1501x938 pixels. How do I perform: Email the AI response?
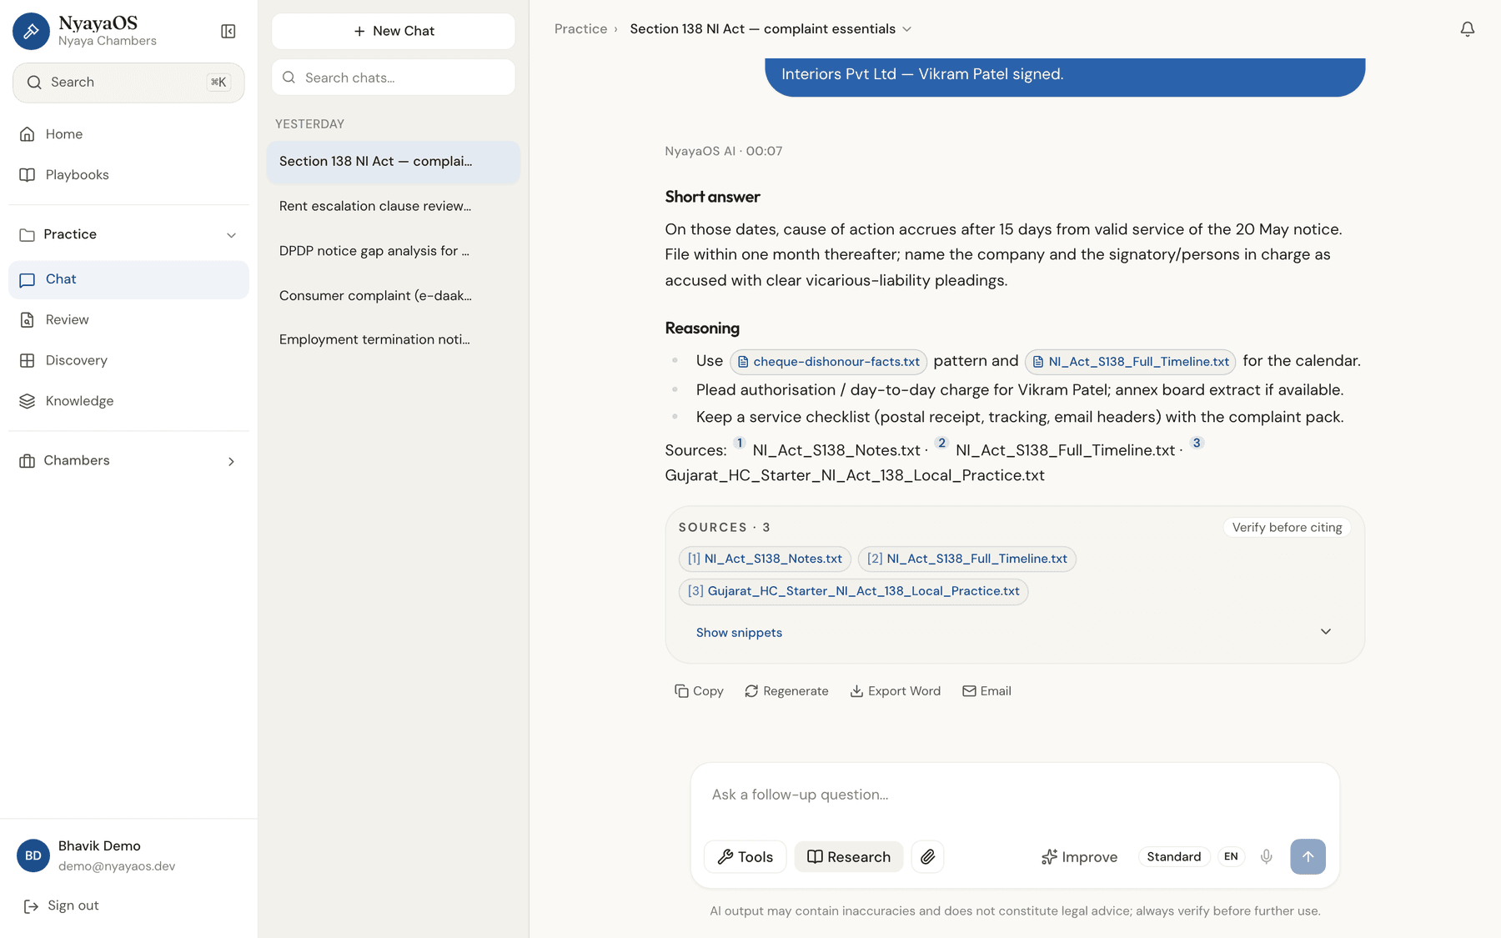(986, 691)
